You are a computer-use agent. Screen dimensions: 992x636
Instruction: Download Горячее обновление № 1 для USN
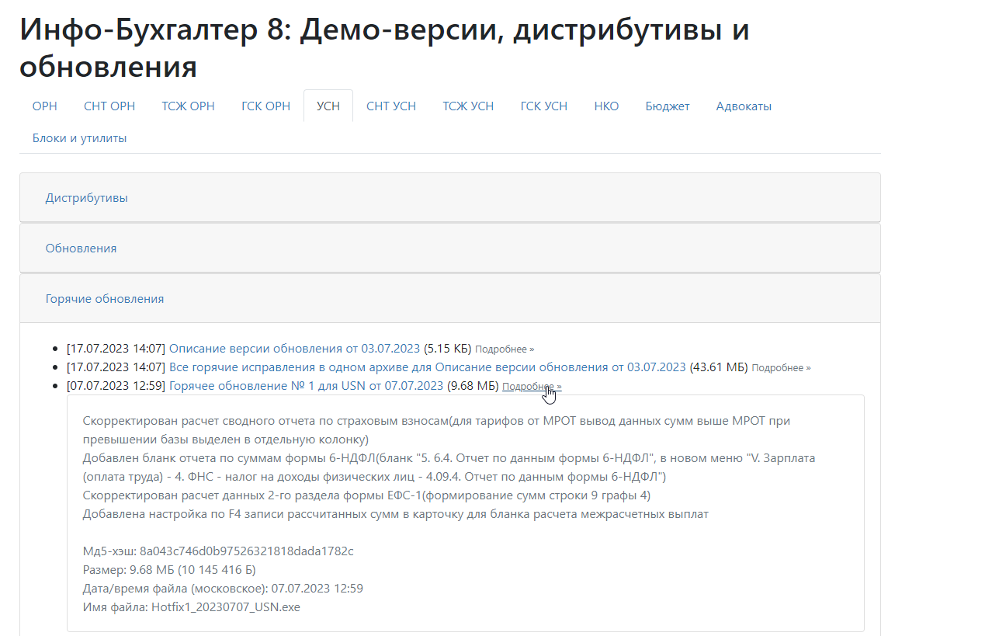tap(306, 386)
